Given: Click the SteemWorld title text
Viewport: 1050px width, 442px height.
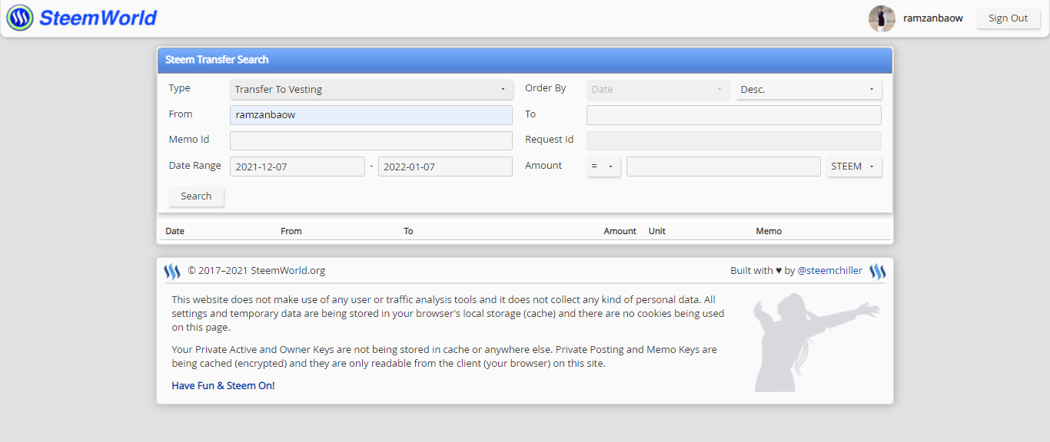Looking at the screenshot, I should 98,18.
